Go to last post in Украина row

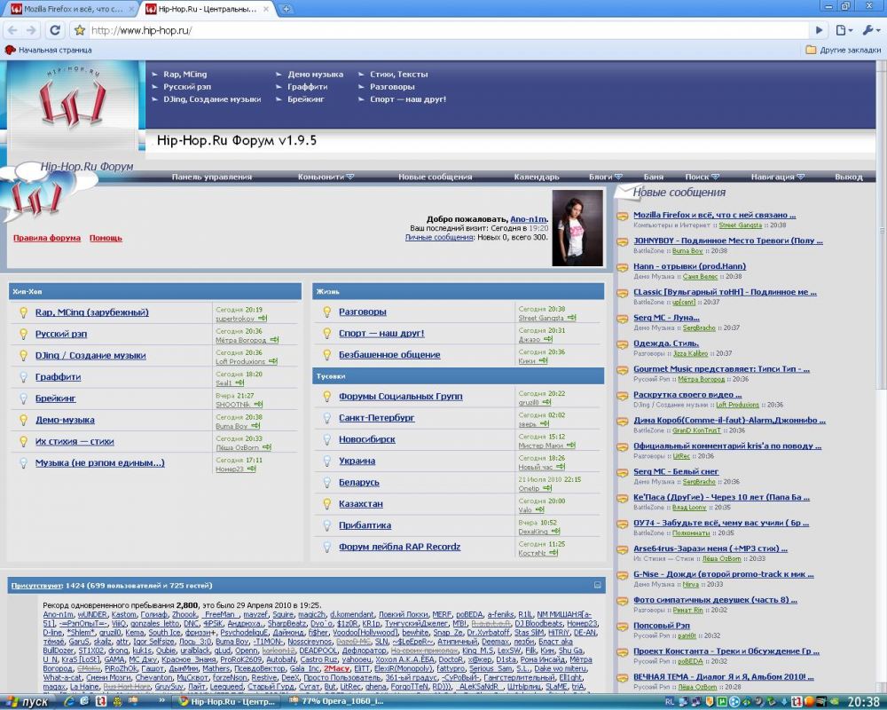coord(560,467)
